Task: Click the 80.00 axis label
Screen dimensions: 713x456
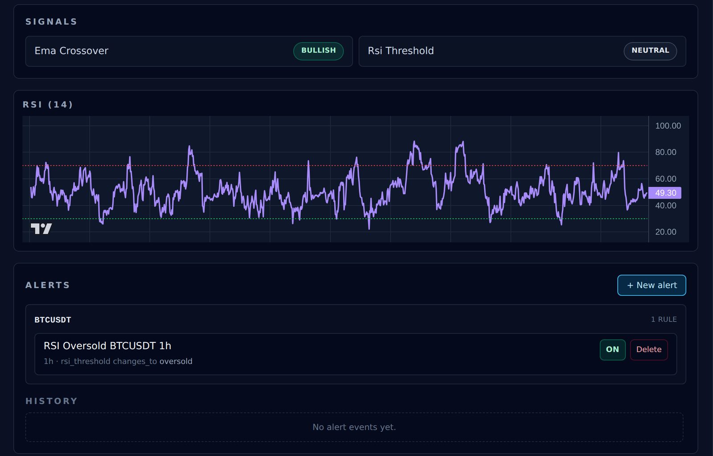Action: tap(666, 152)
